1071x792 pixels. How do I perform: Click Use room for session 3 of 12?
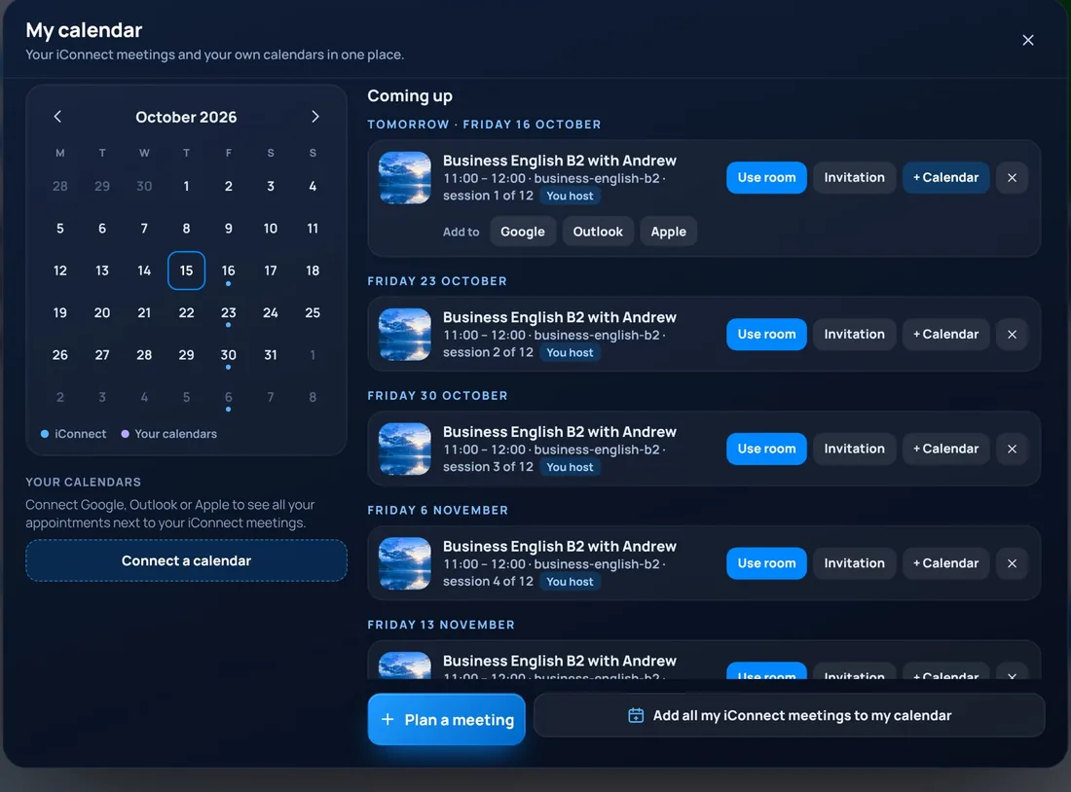tap(766, 450)
